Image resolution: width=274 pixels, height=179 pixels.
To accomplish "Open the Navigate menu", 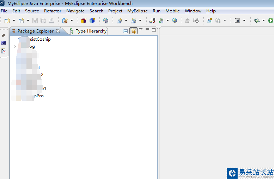I will click(x=75, y=11).
